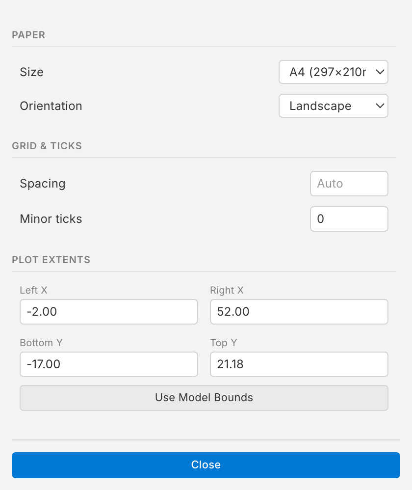The width and height of the screenshot is (412, 490).
Task: Open the paper Size dropdown
Action: 334,72
